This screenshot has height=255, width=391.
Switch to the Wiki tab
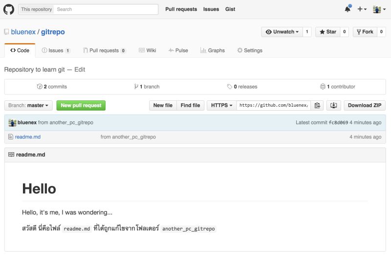[148, 50]
